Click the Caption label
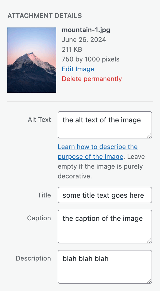Screen dimensions: 160x291 click(x=39, y=218)
